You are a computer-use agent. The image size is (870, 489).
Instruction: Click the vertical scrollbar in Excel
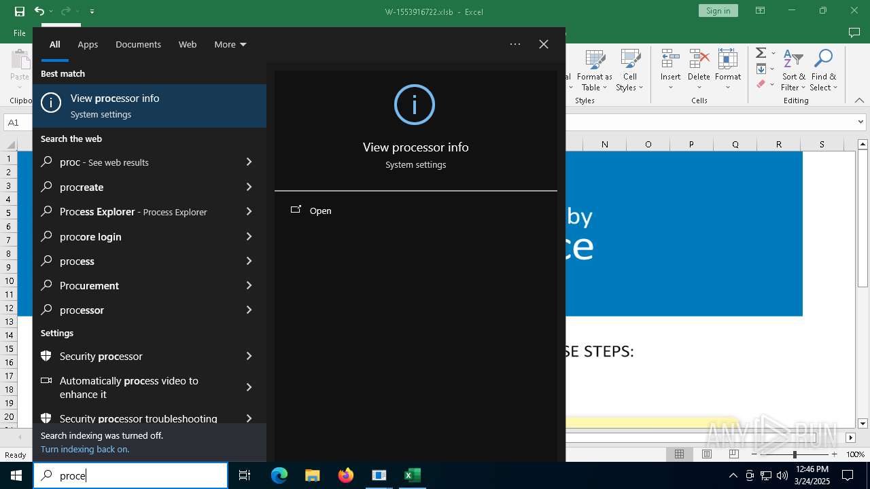pos(863,220)
